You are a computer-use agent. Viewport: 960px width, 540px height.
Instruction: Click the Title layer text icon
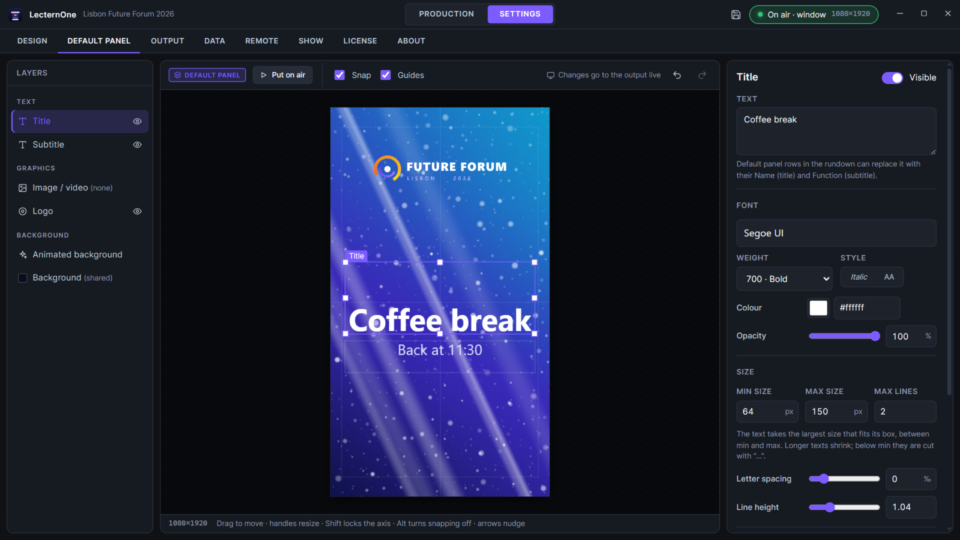(x=23, y=121)
